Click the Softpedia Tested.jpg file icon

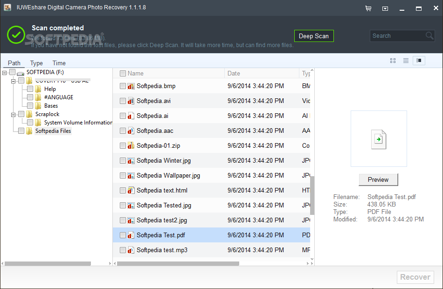131,206
